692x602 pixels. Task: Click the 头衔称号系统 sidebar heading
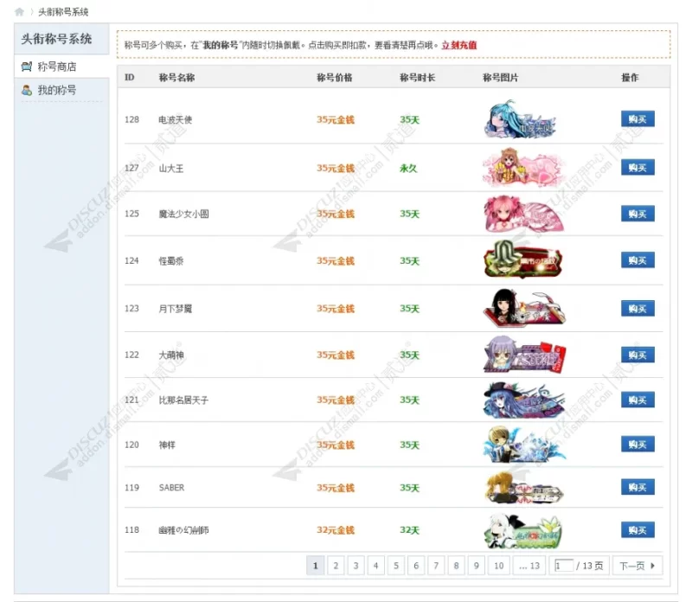(56, 39)
